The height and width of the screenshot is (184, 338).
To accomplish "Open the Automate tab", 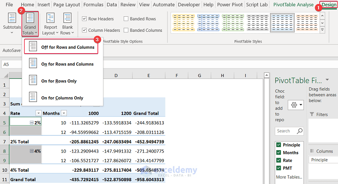I will pyautogui.click(x=163, y=4).
